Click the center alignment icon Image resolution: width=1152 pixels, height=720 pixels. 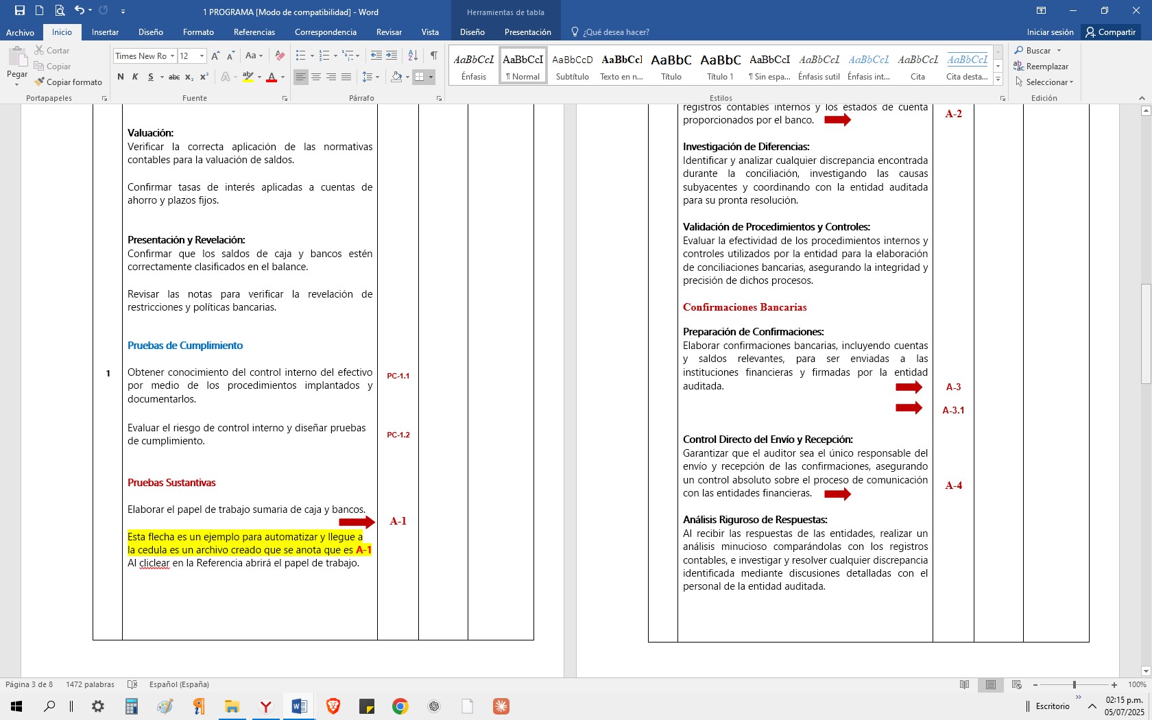tap(316, 77)
